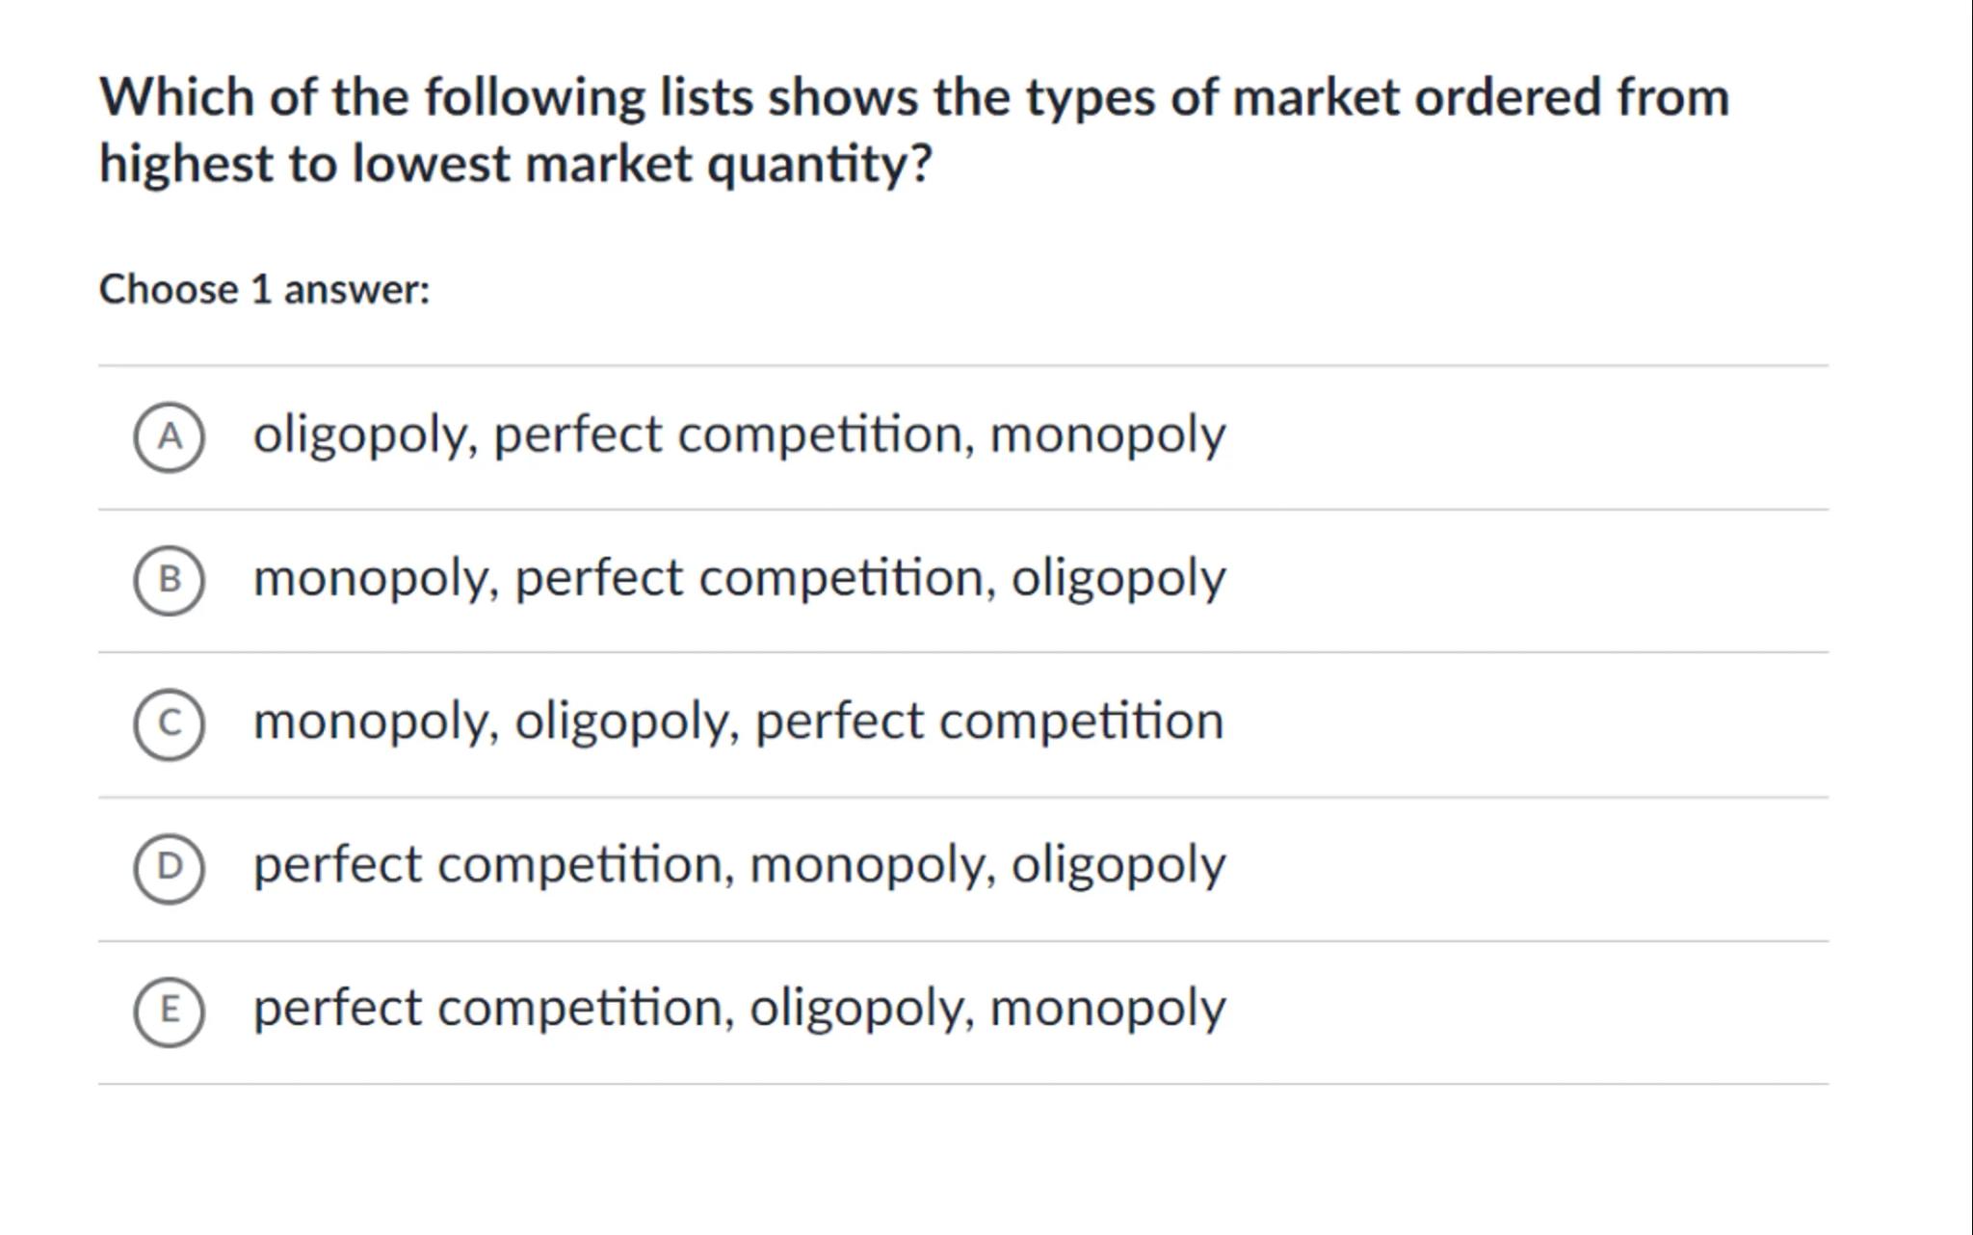Select radio button A
Viewport: 1973px width, 1235px height.
pos(169,437)
